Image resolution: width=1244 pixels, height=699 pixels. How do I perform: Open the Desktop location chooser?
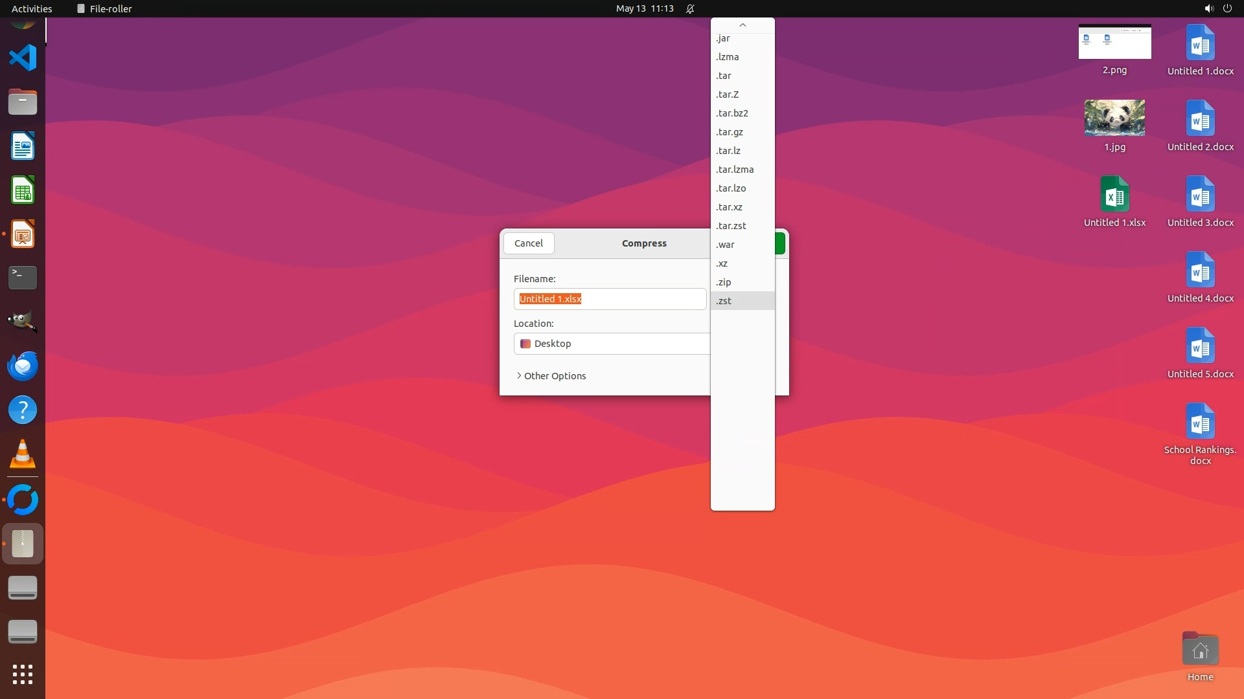[612, 344]
